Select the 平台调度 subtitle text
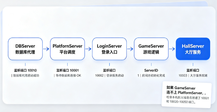The image size is (217, 112). (x=67, y=52)
